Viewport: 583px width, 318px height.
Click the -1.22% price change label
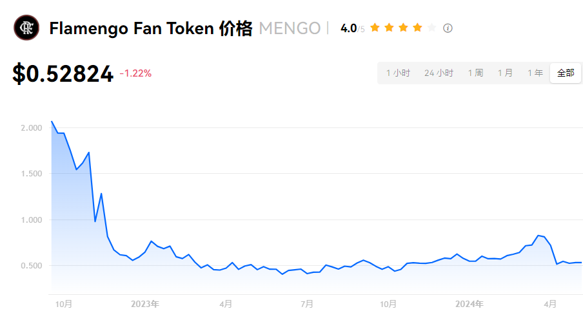135,73
